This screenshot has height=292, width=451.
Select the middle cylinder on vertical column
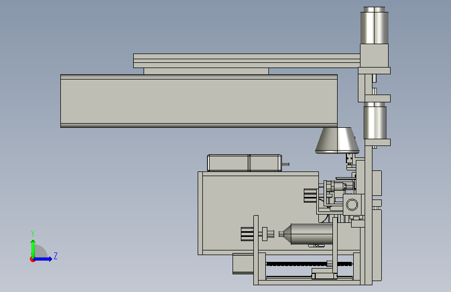click(375, 123)
